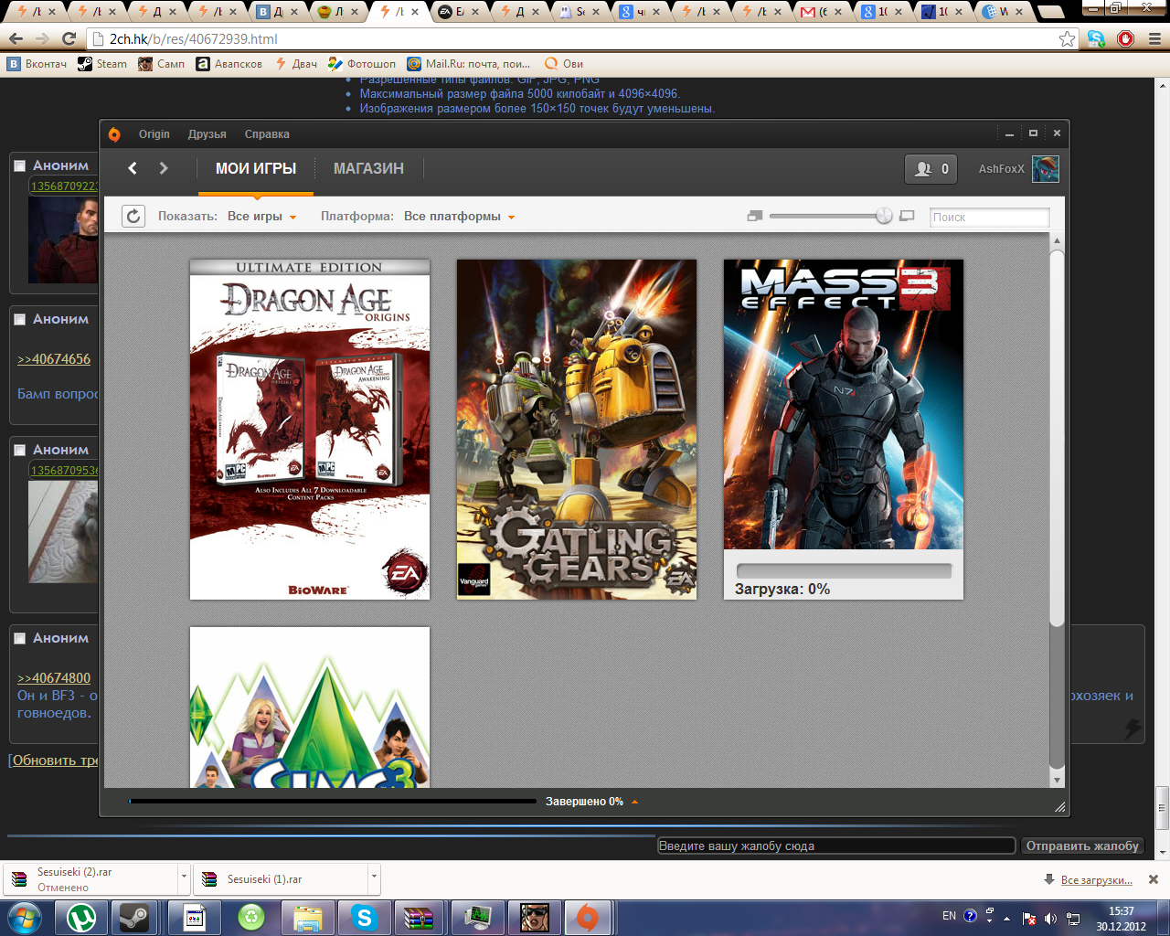Click the Origin overall download progress bar
The width and height of the screenshot is (1170, 936).
tap(333, 802)
